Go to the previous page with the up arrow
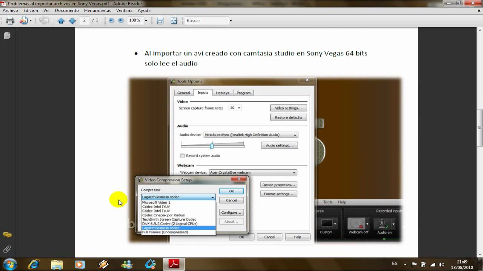This screenshot has height=271, width=483. [61, 21]
